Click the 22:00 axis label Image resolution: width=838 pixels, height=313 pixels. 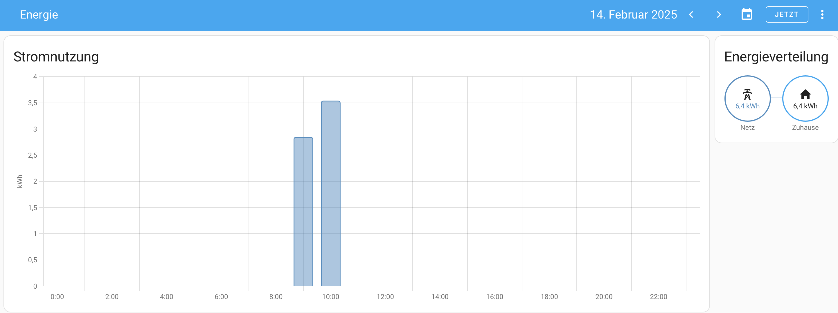[659, 297]
